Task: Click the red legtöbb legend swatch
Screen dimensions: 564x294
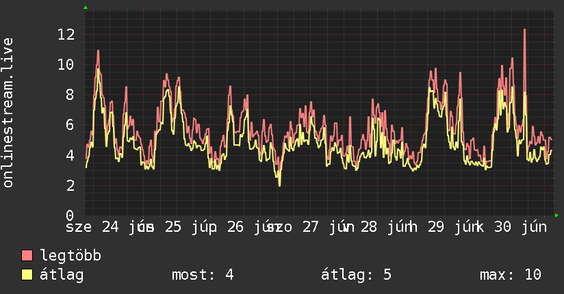Action: (27, 255)
